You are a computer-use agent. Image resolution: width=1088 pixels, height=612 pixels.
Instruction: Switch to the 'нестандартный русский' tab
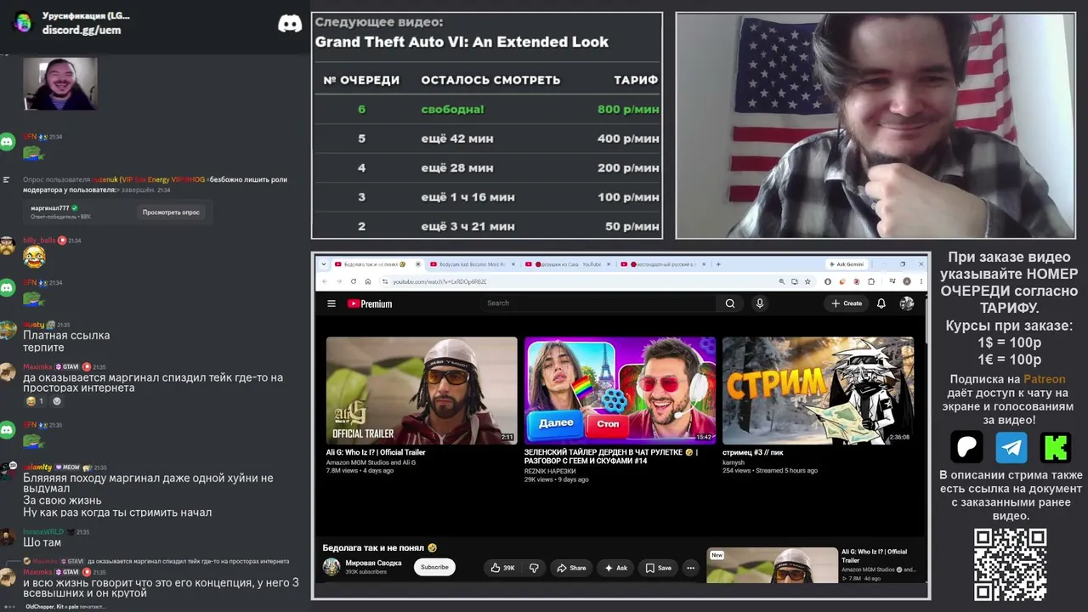pos(661,264)
